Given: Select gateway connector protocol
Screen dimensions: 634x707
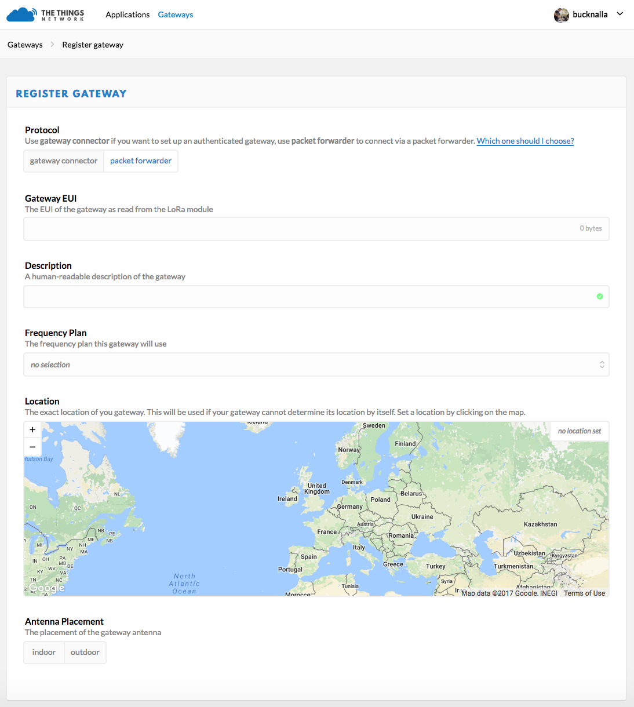Looking at the screenshot, I should [64, 161].
